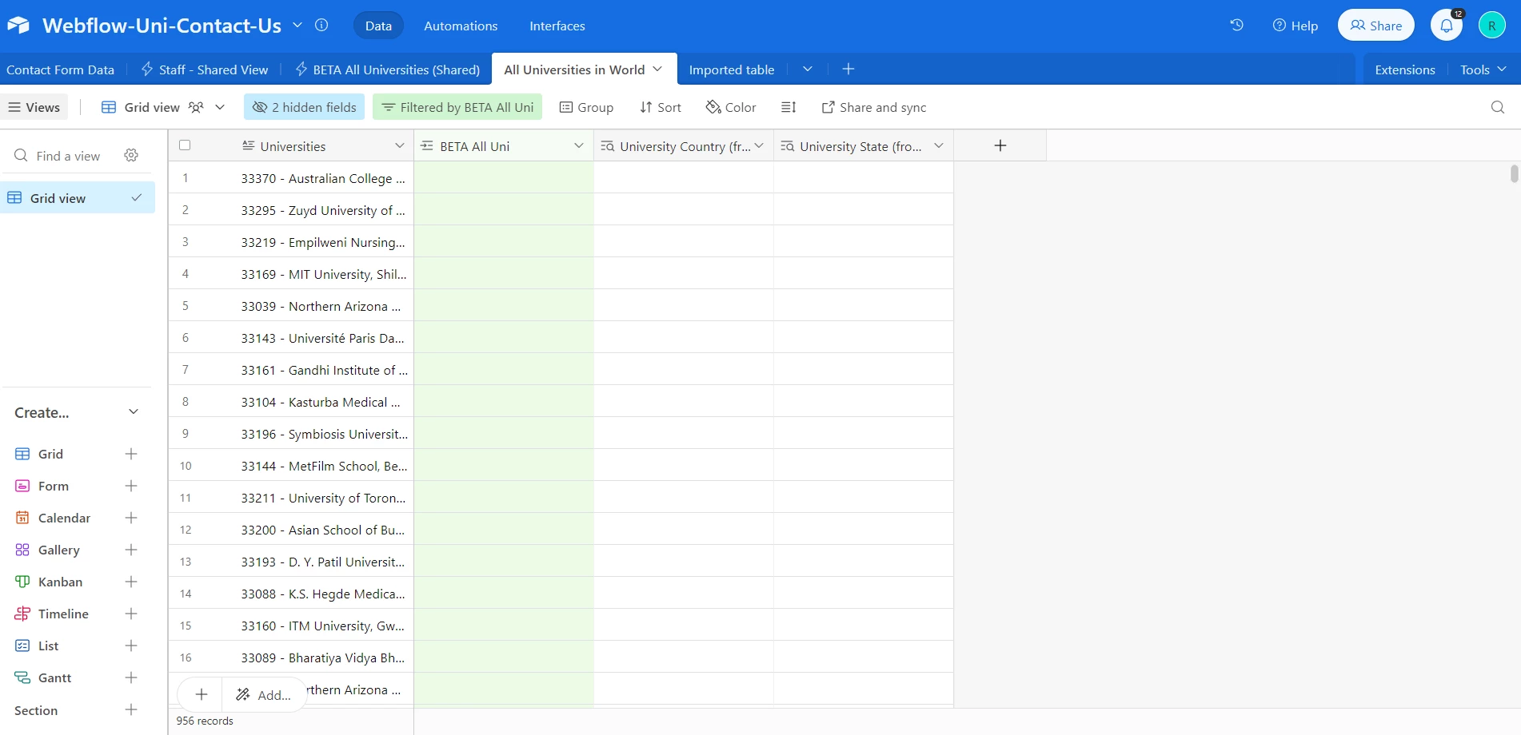Click Group button in toolbar
Image resolution: width=1521 pixels, height=735 pixels.
coord(586,107)
